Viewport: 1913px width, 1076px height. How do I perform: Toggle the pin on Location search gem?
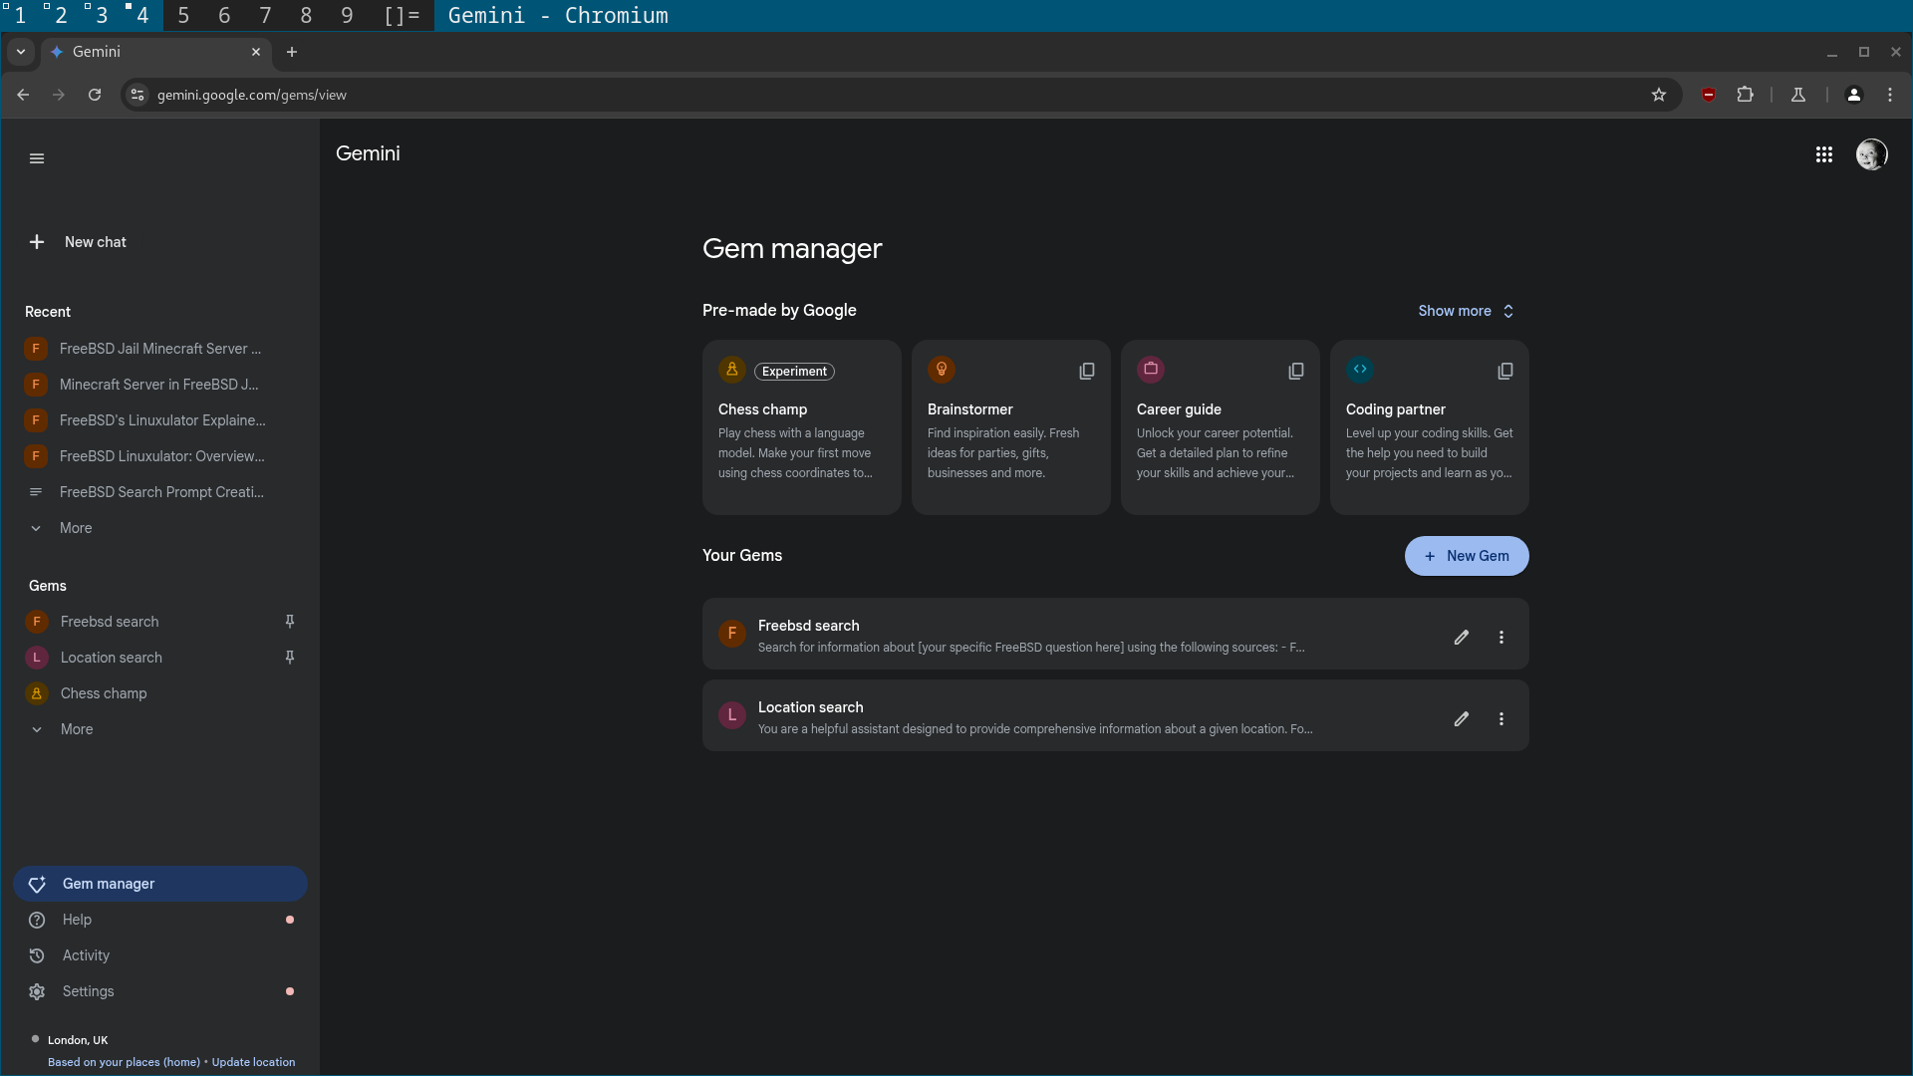[290, 658]
